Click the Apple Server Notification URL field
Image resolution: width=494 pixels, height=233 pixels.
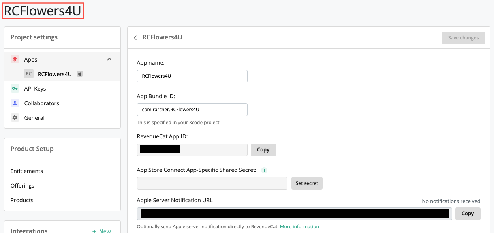click(x=295, y=214)
